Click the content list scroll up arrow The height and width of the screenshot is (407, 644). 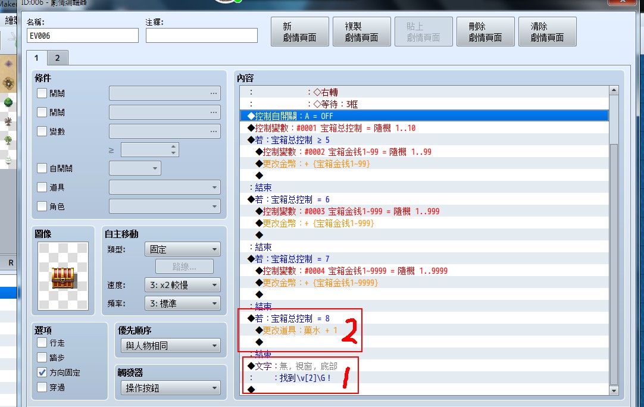click(614, 90)
